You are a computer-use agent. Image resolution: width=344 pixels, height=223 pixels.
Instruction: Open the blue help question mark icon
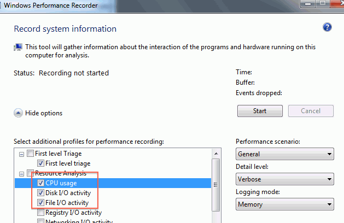point(327,27)
